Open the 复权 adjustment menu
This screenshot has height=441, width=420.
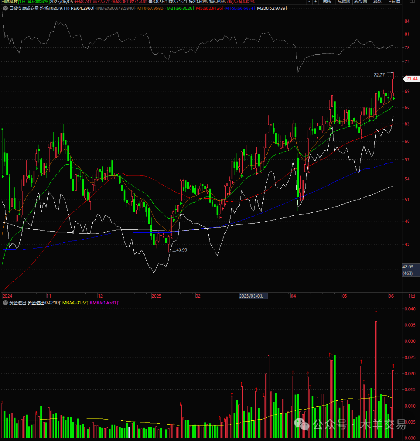coord(377,2)
